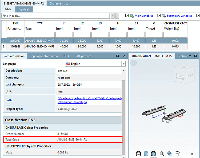The image size is (200, 158).
Task: Open the Part information tab
Action: click(x=14, y=56)
